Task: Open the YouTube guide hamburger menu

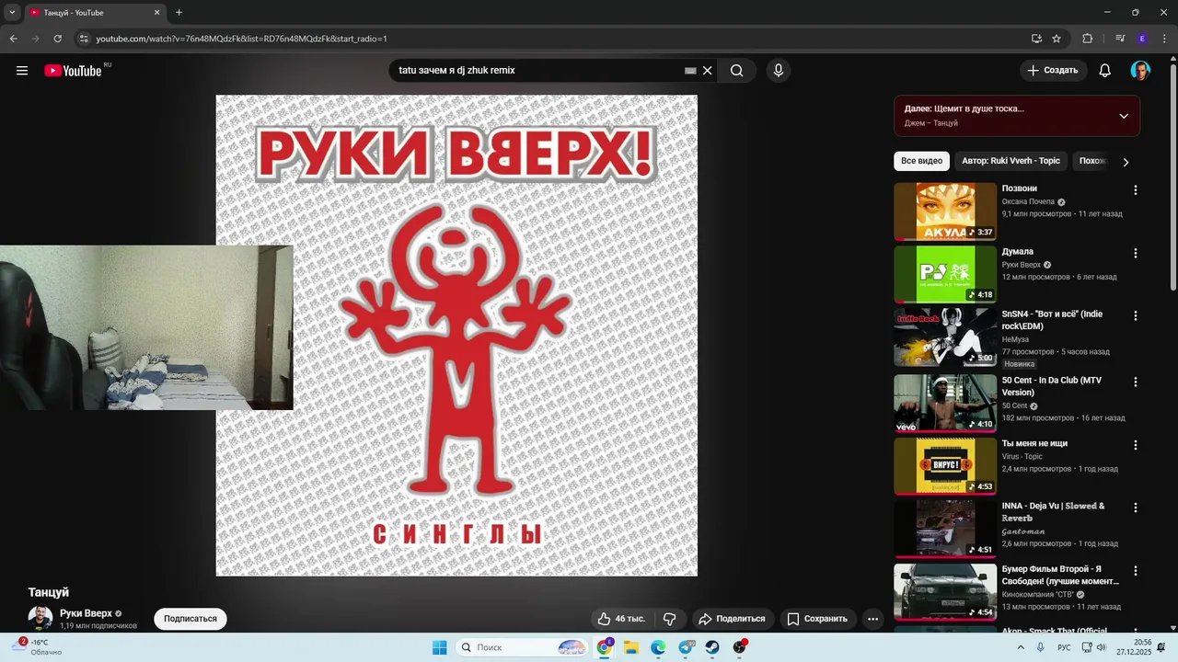Action: tap(22, 71)
